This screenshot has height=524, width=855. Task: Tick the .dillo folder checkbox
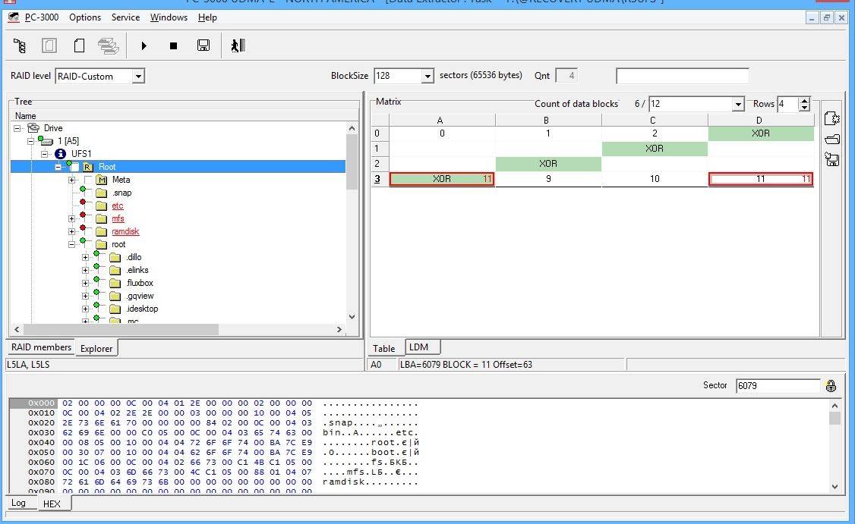[x=102, y=257]
